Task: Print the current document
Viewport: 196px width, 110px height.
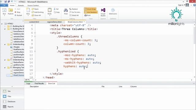Action: (87, 15)
